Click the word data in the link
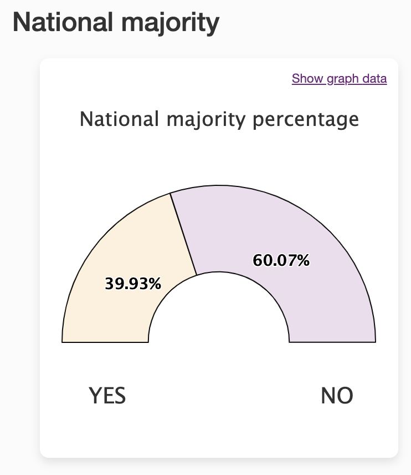The image size is (411, 475). point(374,79)
